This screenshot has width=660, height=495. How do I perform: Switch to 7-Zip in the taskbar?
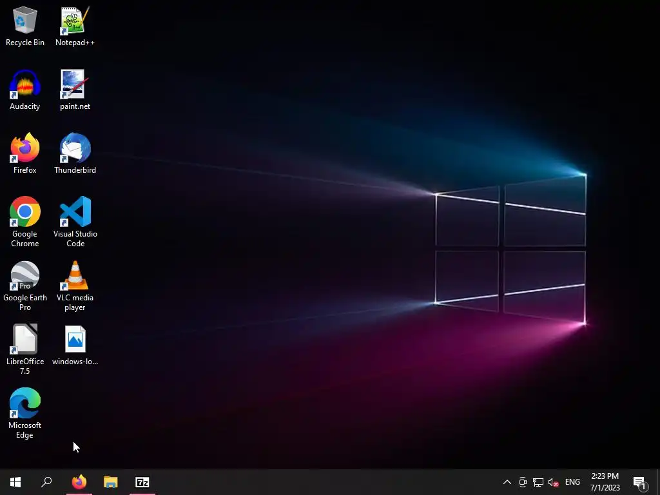point(142,482)
